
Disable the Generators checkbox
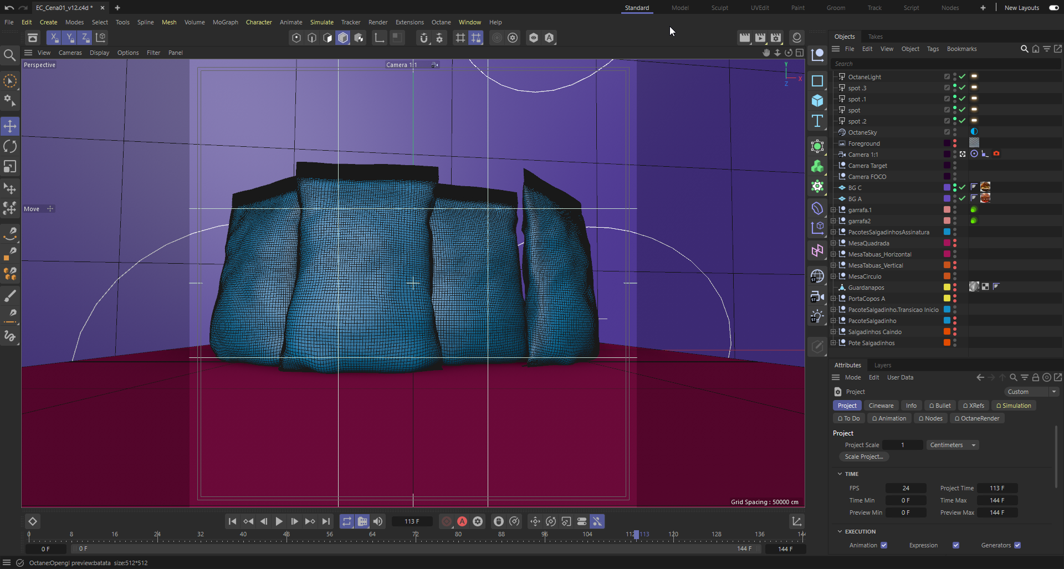[1017, 545]
